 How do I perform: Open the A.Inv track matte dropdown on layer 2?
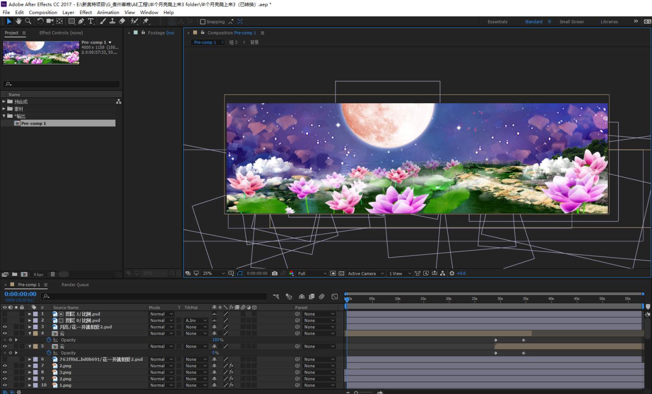click(x=196, y=321)
